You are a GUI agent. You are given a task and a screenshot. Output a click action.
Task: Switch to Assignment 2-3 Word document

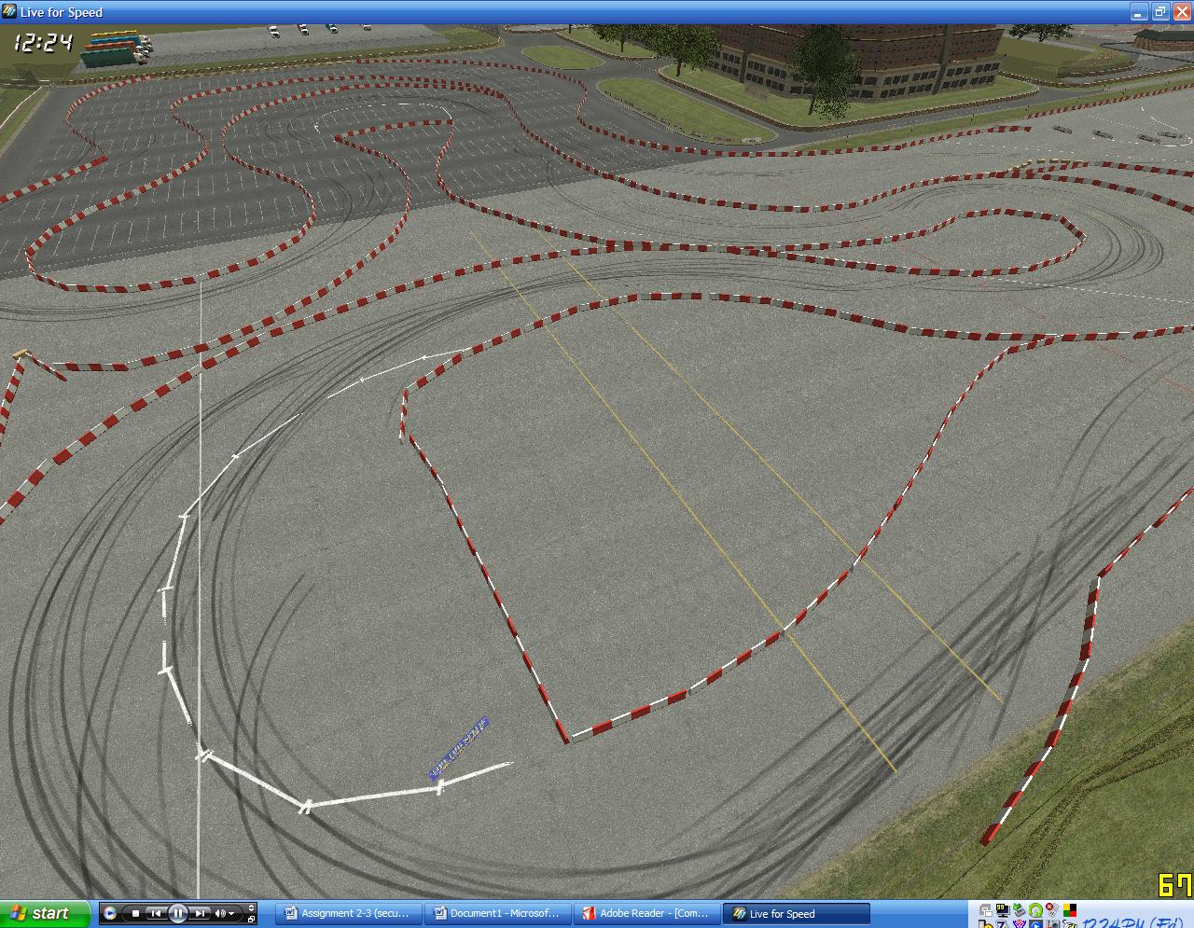click(350, 914)
